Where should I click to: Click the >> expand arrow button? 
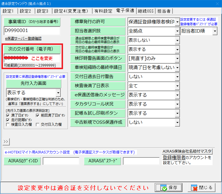pos(6,141)
